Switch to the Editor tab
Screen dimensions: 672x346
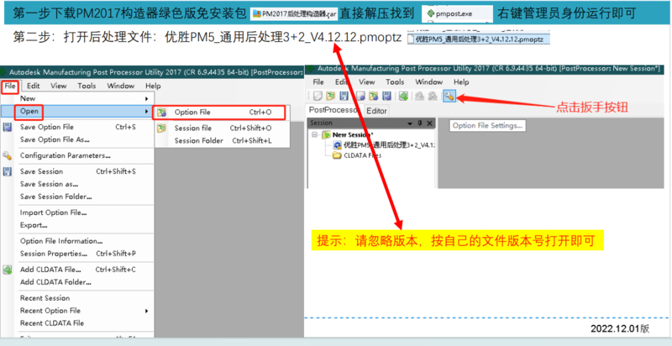coord(376,111)
